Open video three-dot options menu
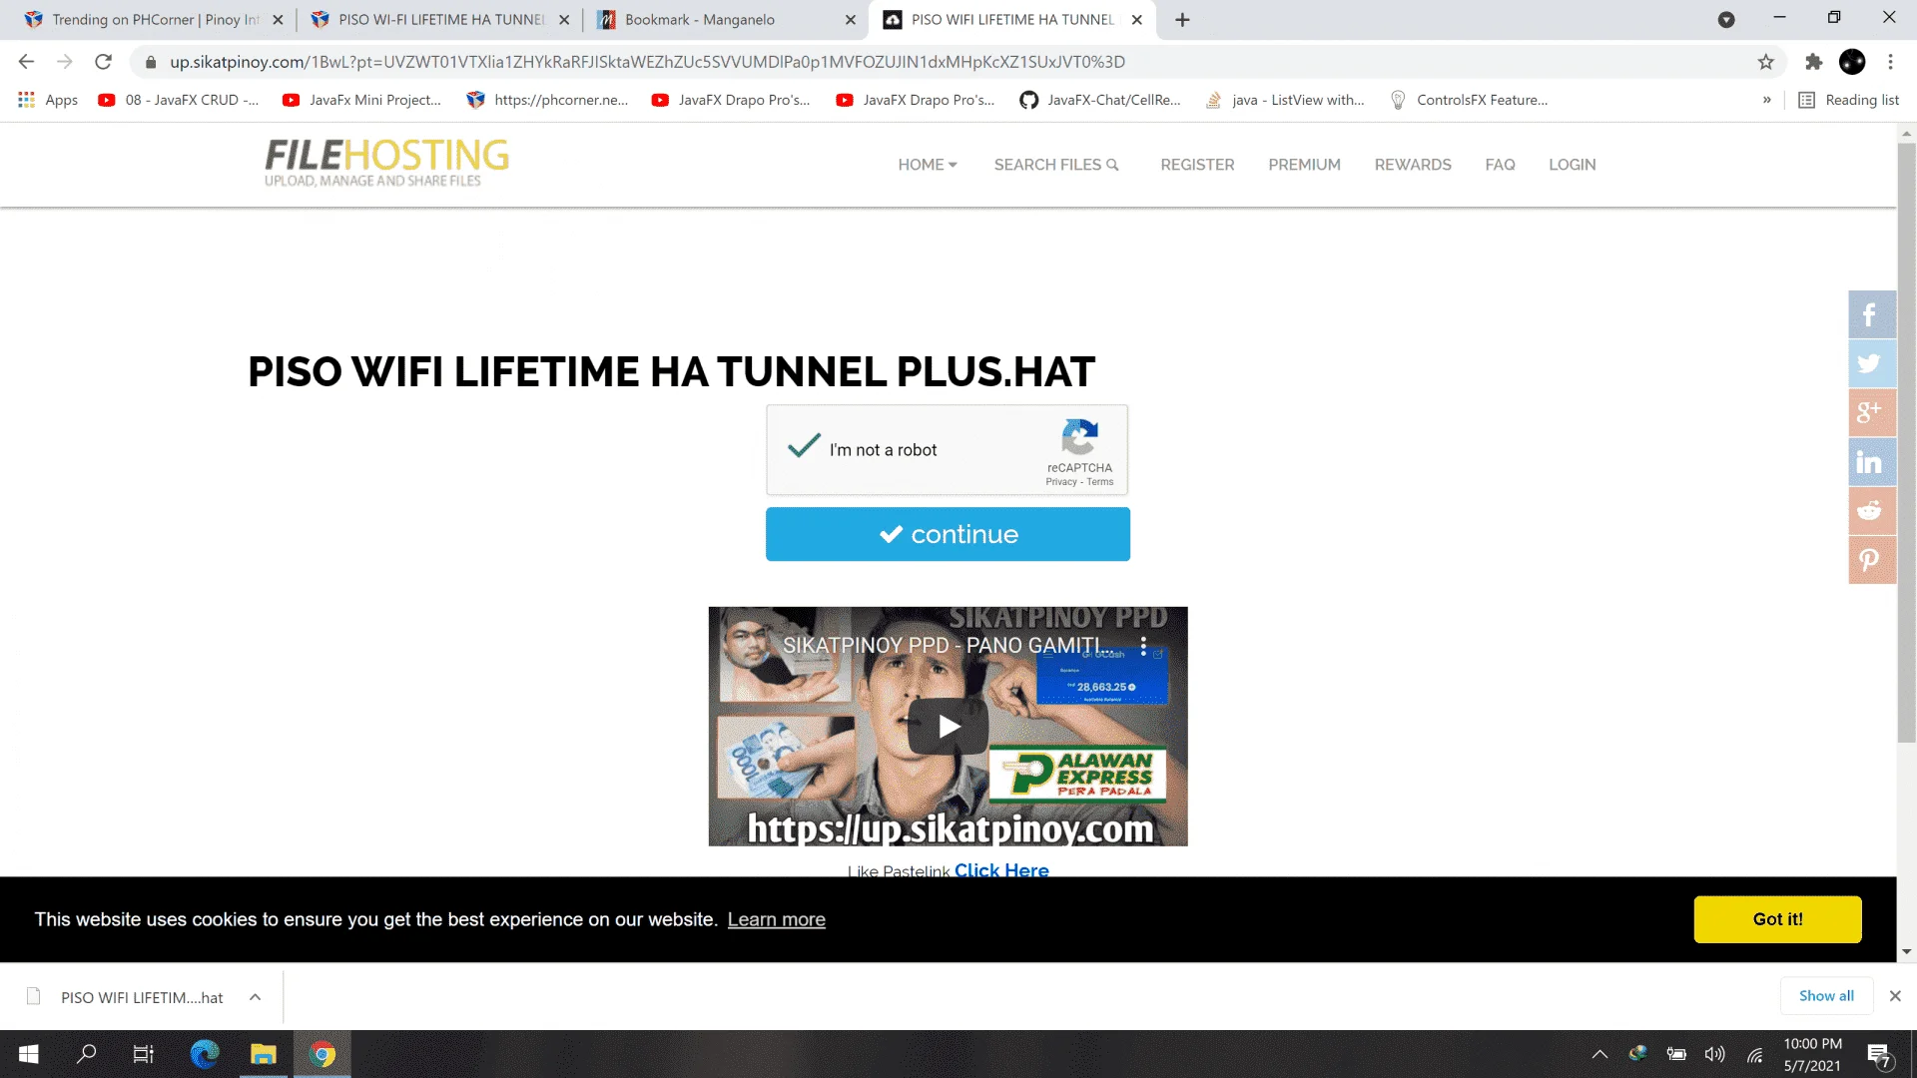 (1143, 646)
